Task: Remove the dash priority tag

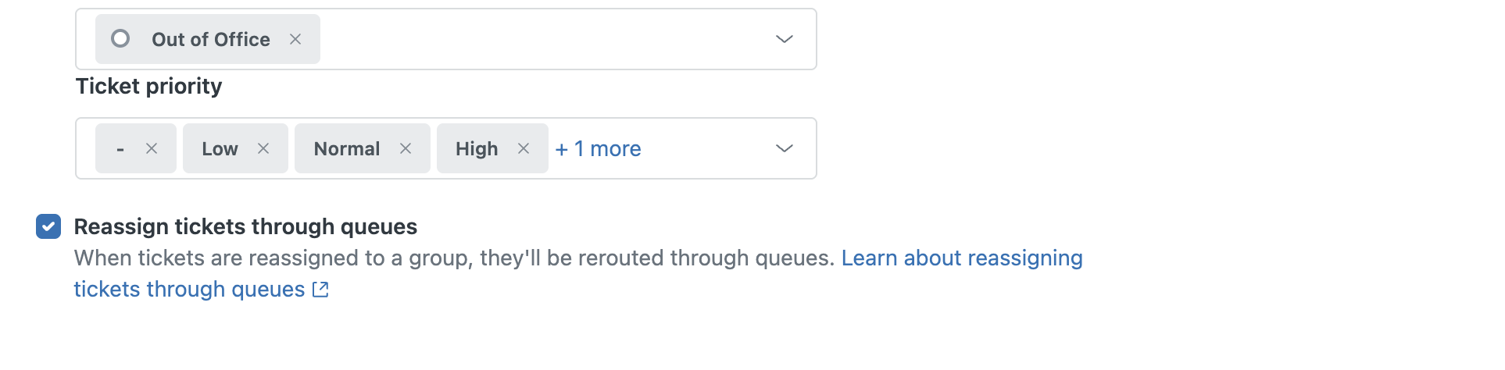Action: (x=152, y=148)
